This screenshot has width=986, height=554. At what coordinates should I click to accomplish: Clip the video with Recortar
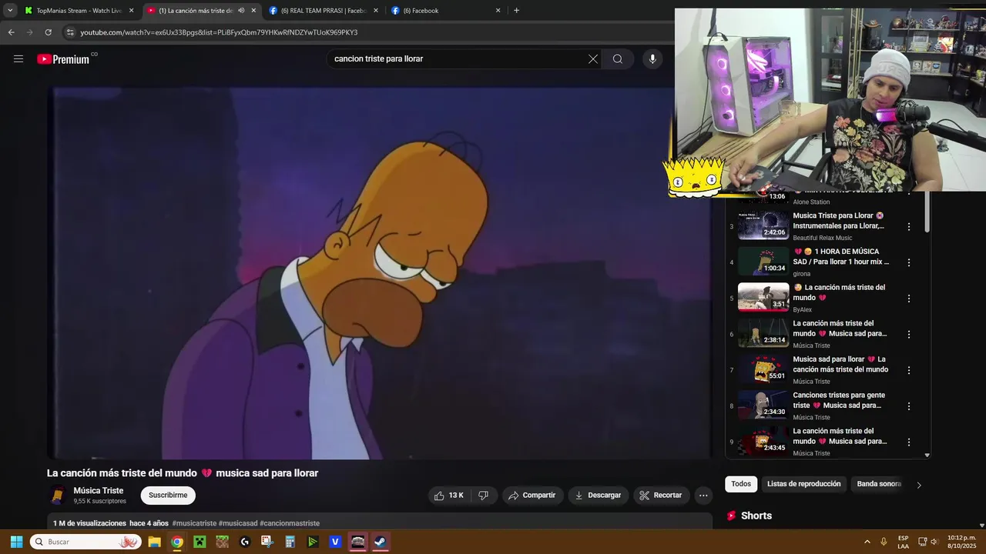tap(661, 496)
